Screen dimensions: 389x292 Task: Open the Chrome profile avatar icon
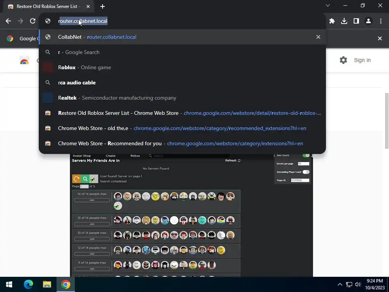tap(368, 21)
